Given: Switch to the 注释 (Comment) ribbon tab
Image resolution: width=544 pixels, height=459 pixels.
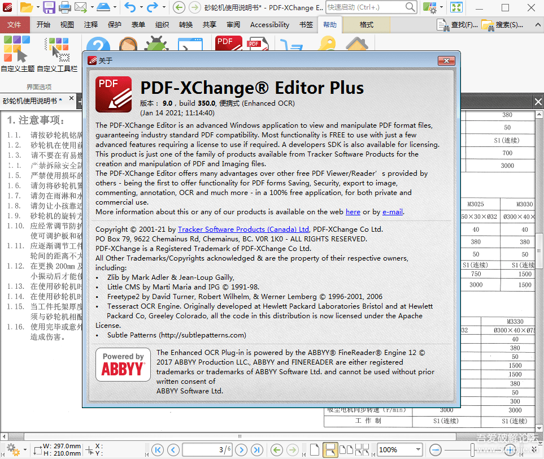Looking at the screenshot, I should click(x=91, y=25).
